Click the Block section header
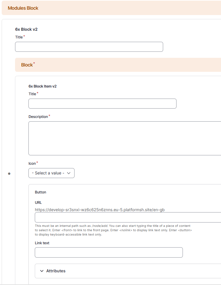221x285 pixels. [x=118, y=65]
